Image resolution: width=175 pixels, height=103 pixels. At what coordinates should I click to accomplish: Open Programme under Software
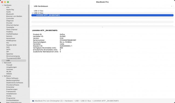(x=11, y=98)
